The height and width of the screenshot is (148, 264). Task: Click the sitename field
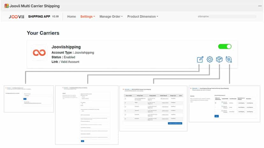tap(227, 17)
